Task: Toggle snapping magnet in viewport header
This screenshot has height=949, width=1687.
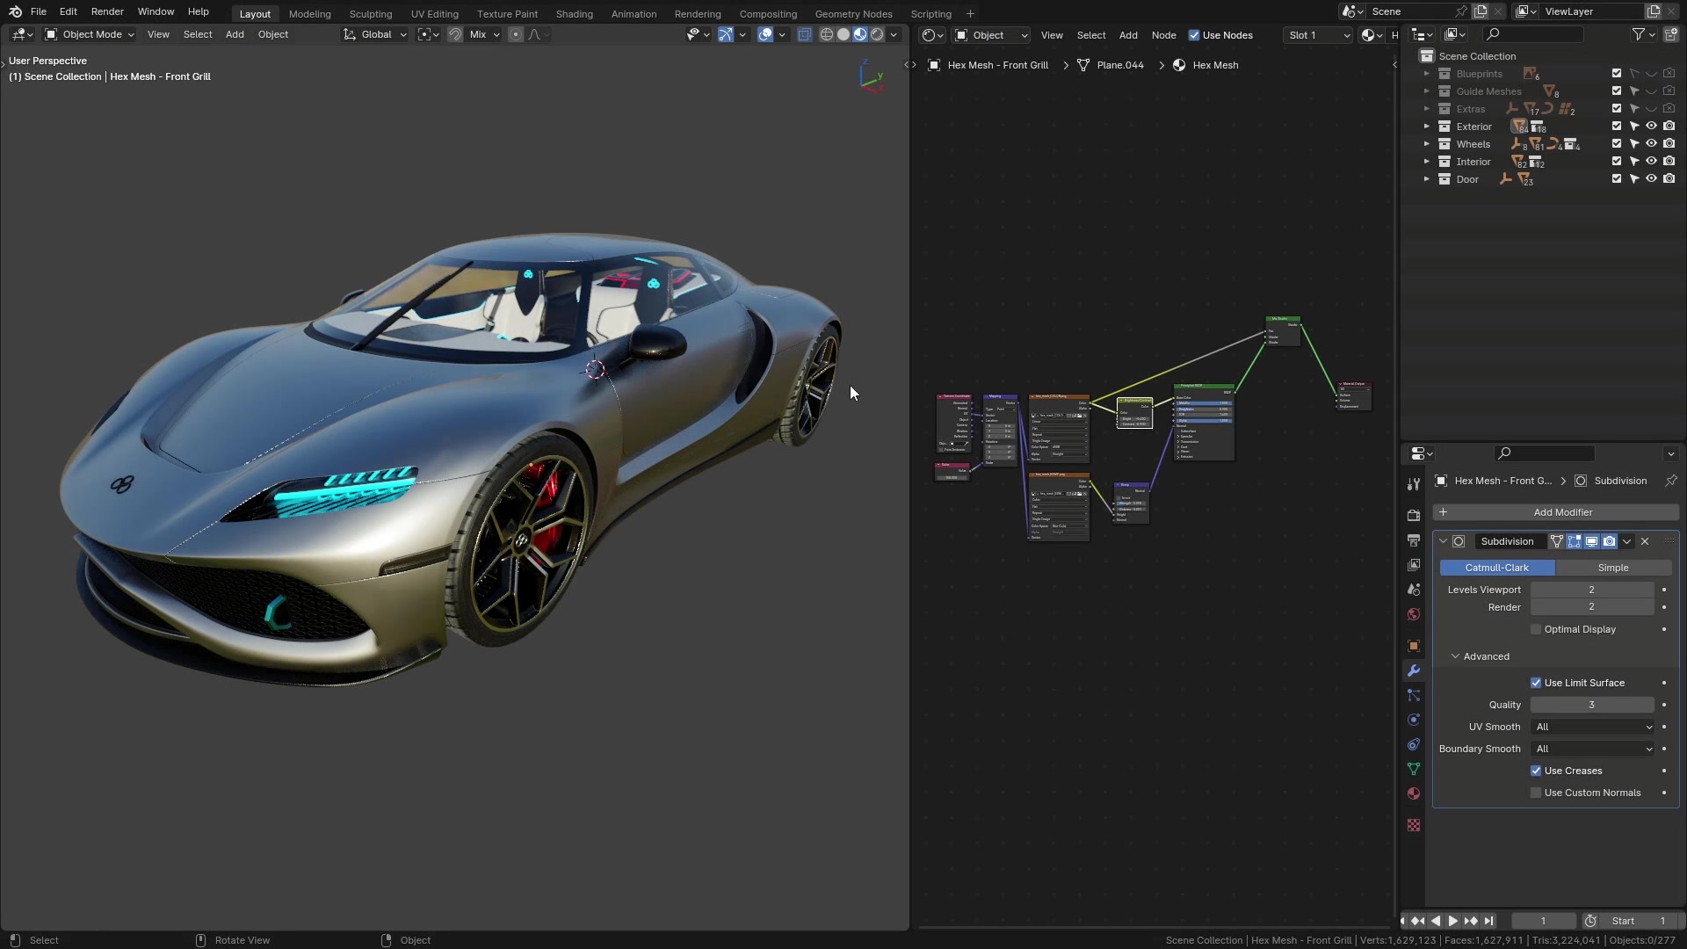Action: [x=455, y=34]
